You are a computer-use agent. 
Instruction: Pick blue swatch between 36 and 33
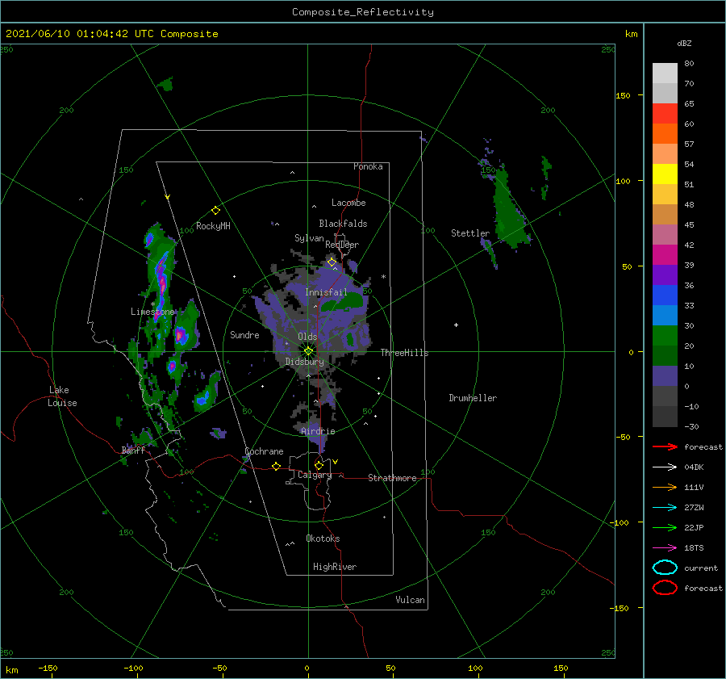(x=665, y=295)
